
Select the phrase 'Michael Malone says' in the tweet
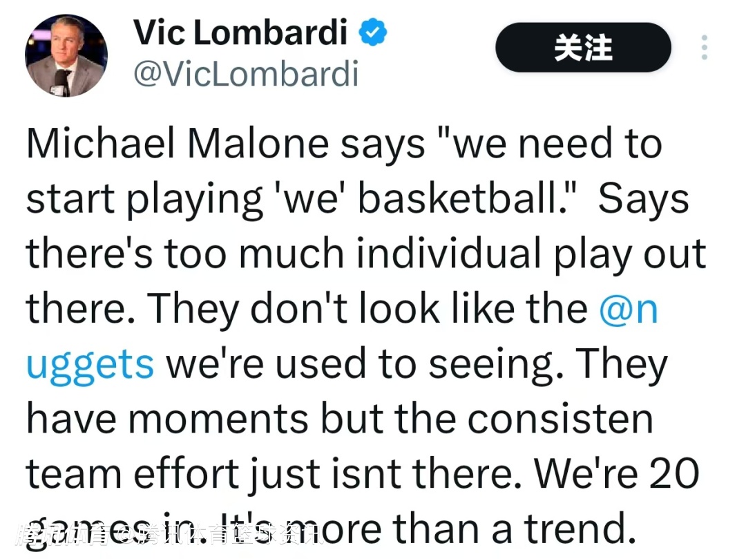[228, 143]
